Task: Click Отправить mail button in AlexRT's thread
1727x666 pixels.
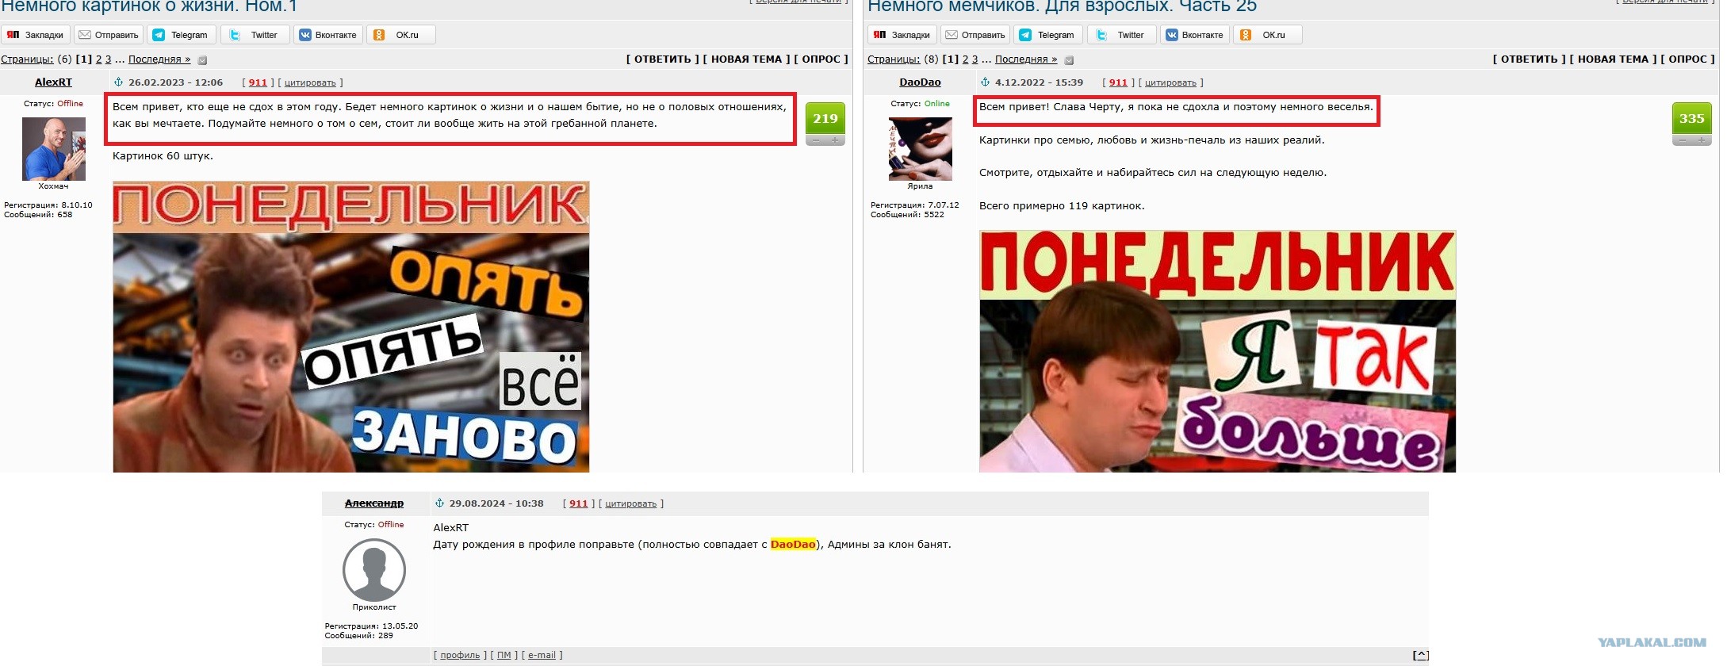Action: (109, 35)
